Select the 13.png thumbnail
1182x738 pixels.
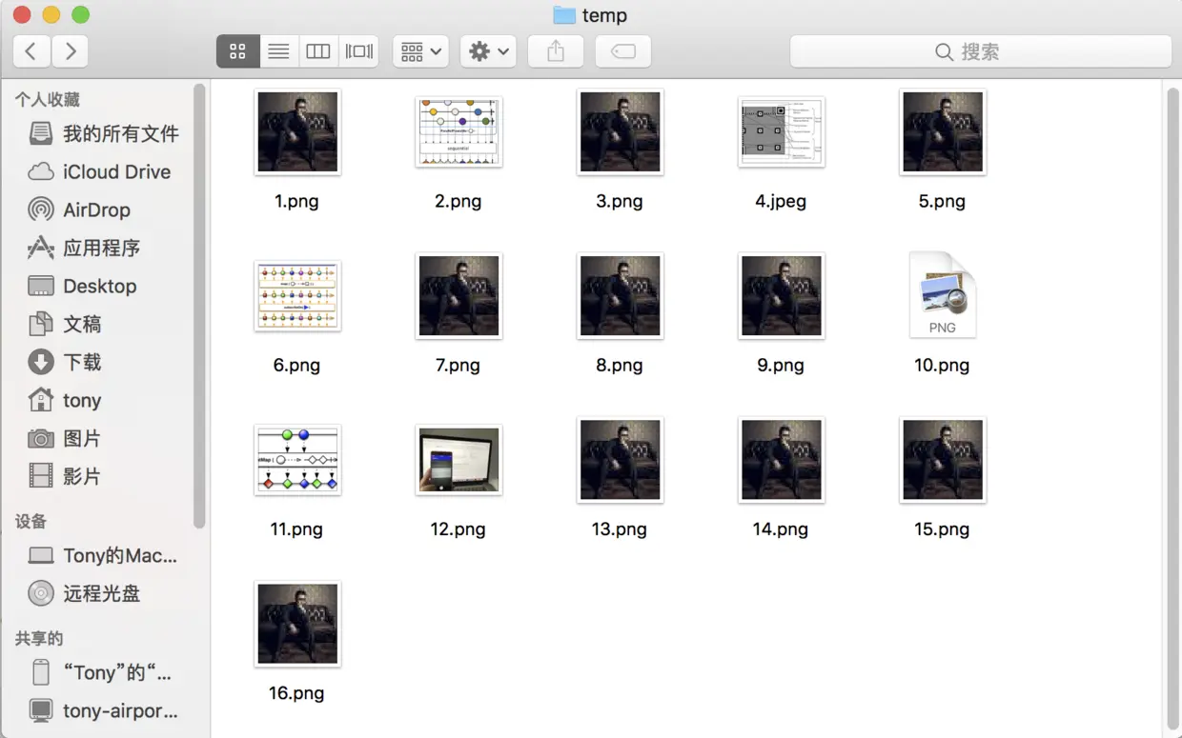(x=620, y=460)
